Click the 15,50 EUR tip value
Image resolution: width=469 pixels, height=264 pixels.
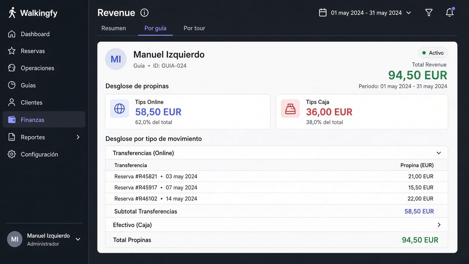point(421,187)
